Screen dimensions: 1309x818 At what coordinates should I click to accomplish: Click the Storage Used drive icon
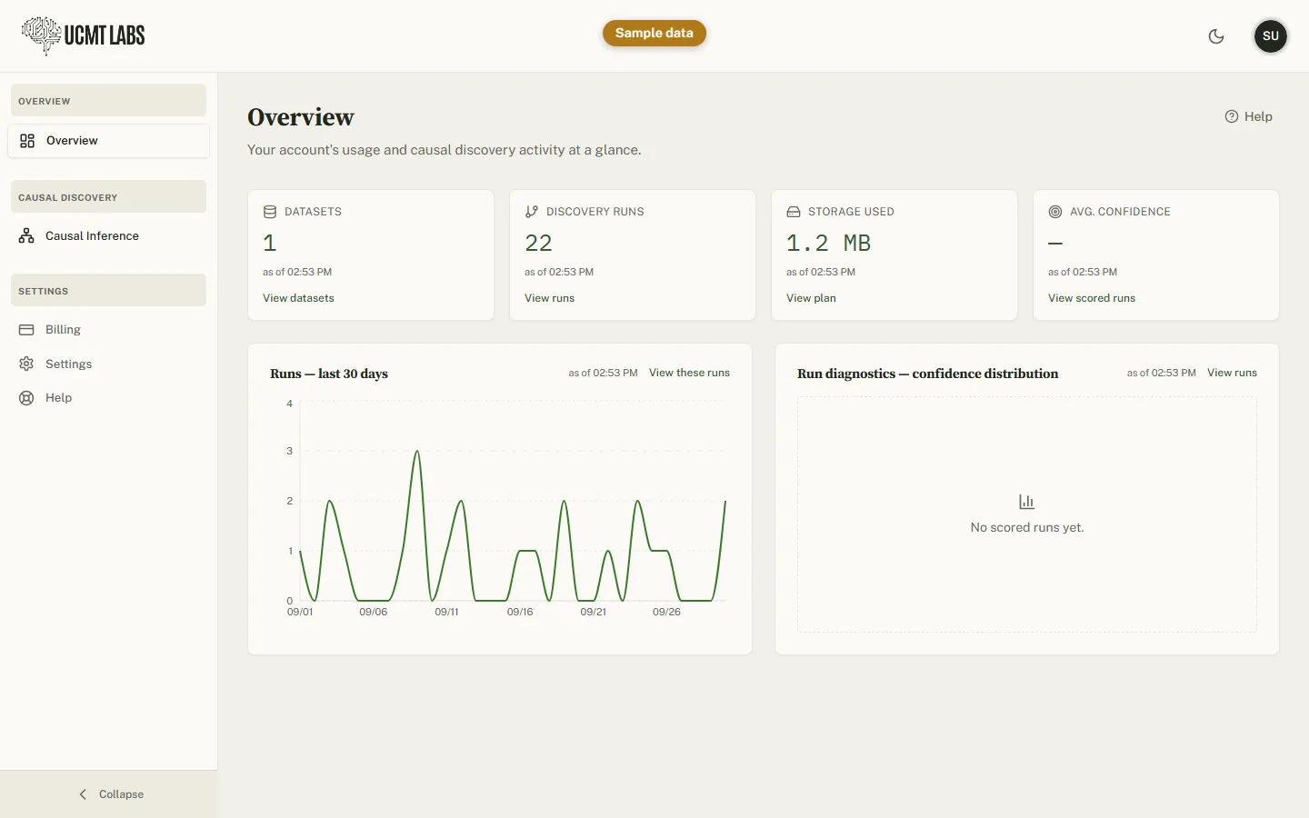click(794, 212)
